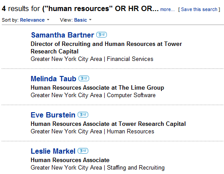The image size is (224, 174).
Task: Click the Computer Software location line
Action: click(93, 95)
